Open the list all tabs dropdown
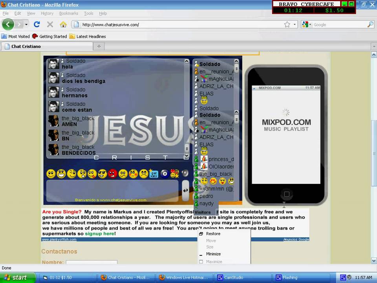 tap(374, 46)
